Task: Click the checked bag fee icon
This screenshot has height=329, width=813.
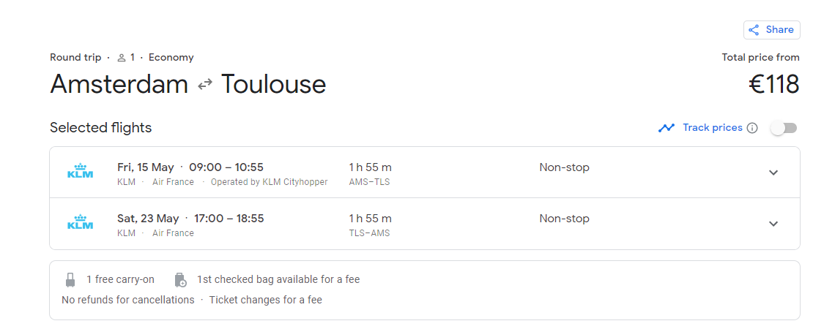Action: coord(181,279)
